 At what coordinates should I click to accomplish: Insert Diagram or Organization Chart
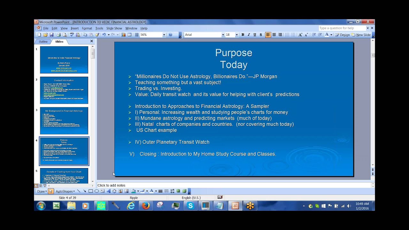tap(114, 191)
